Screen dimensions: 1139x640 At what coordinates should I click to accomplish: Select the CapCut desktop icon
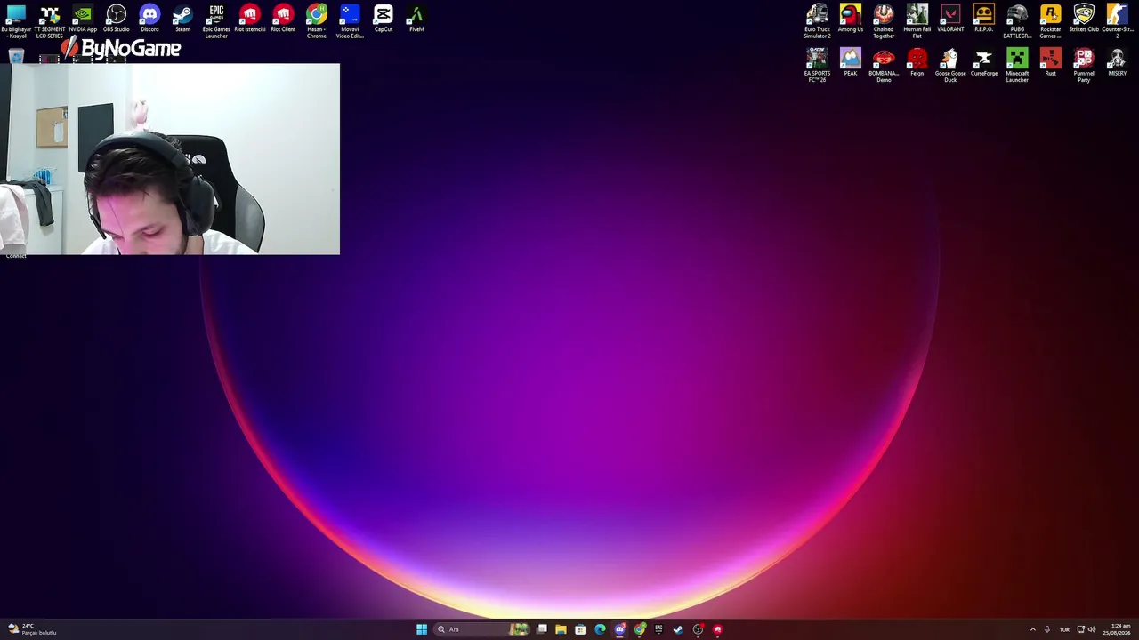click(x=384, y=19)
